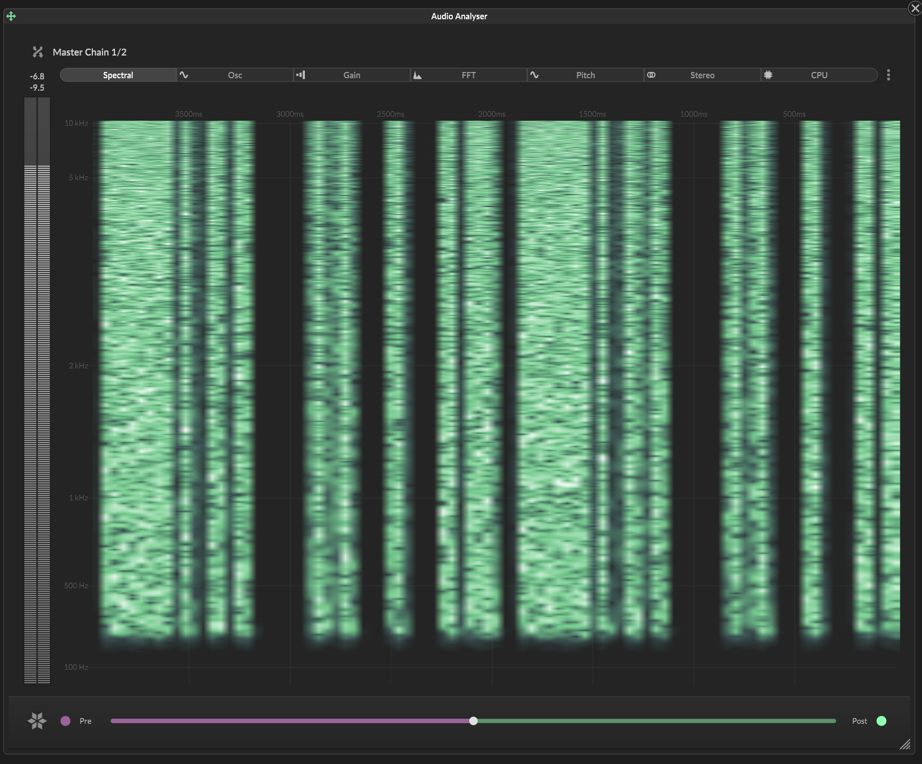Open the CPU chip icon
This screenshot has height=764, width=922.
[x=769, y=74]
